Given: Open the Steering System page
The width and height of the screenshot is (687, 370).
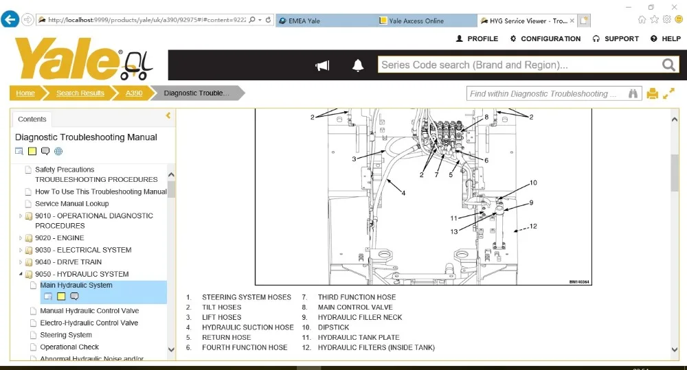Looking at the screenshot, I should click(66, 335).
